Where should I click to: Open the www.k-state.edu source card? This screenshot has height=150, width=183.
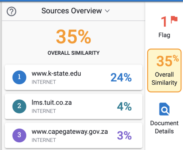73,77
